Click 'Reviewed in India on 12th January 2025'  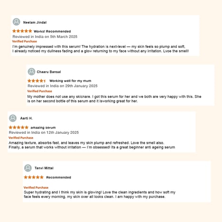point(44,132)
